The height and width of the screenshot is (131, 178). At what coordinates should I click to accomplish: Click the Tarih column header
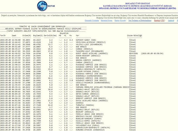(3, 35)
